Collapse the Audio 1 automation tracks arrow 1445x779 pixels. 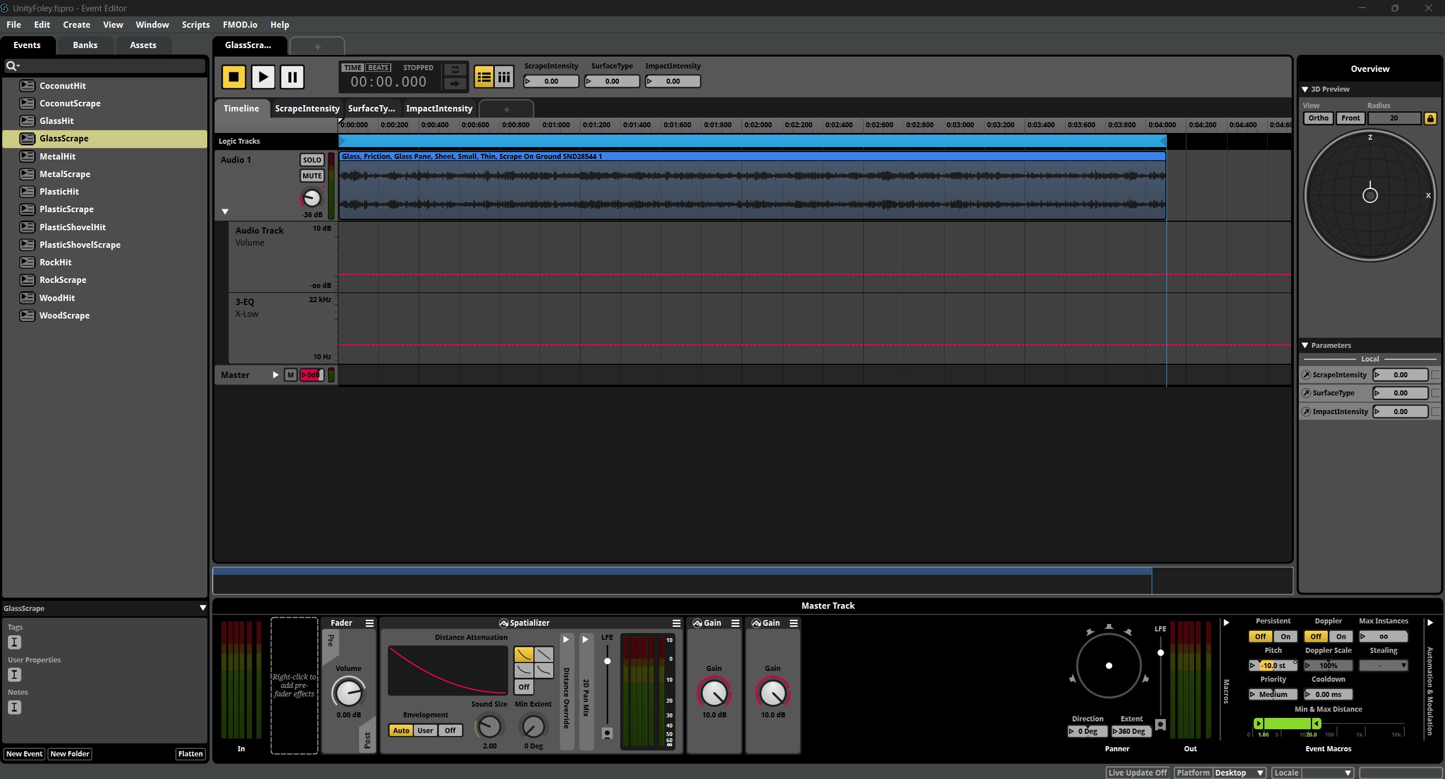click(x=225, y=212)
